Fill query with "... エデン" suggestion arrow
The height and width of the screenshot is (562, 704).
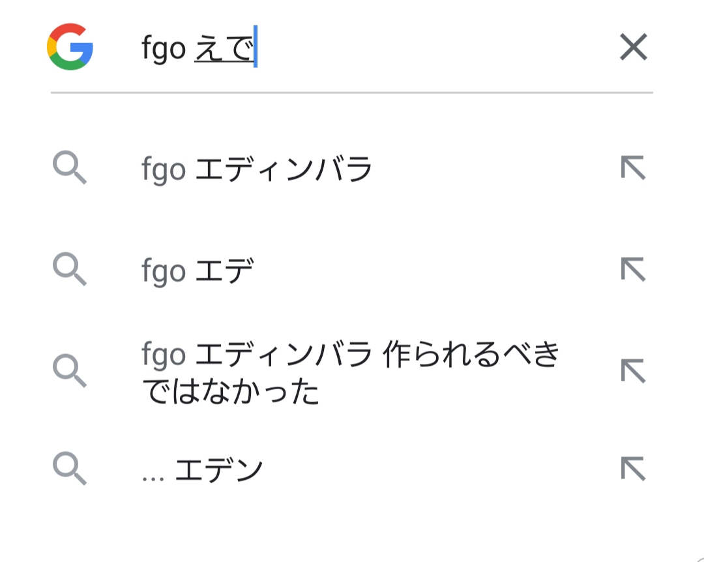point(633,469)
